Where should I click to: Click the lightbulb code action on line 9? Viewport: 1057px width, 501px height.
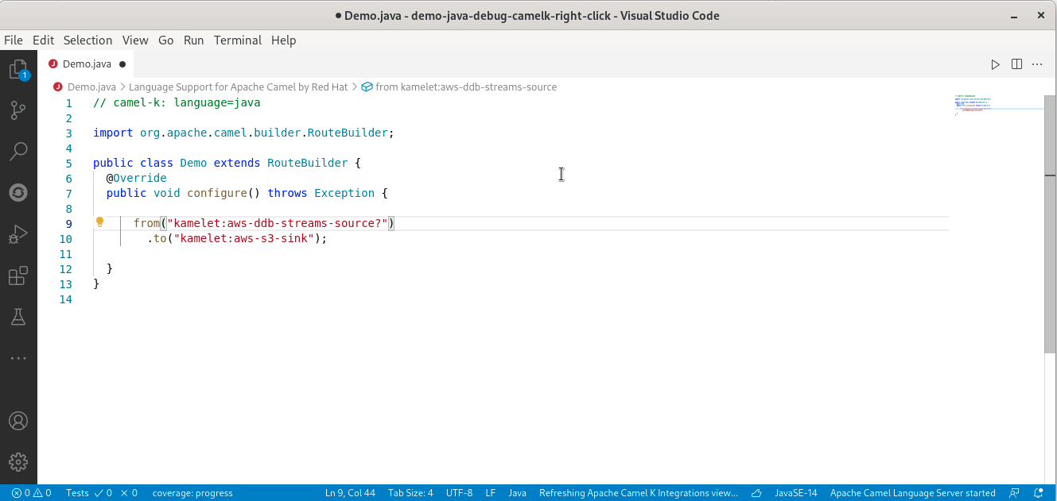[x=99, y=222]
